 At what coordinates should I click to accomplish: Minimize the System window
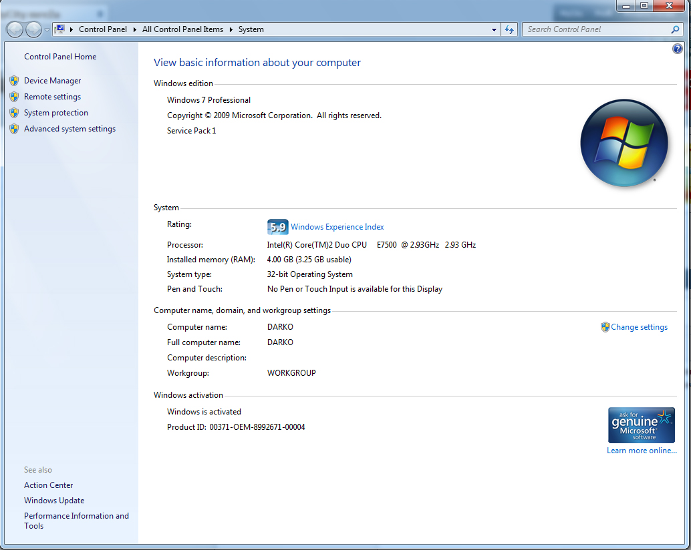coord(626,6)
